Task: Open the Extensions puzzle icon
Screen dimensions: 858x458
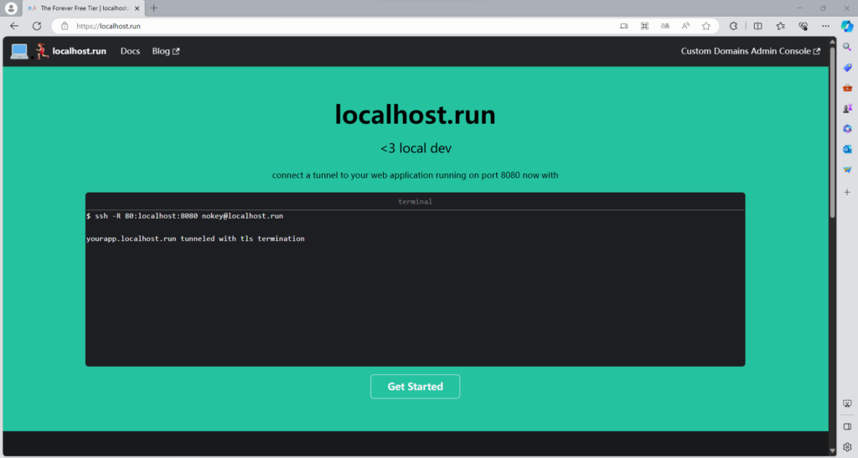Action: tap(733, 26)
